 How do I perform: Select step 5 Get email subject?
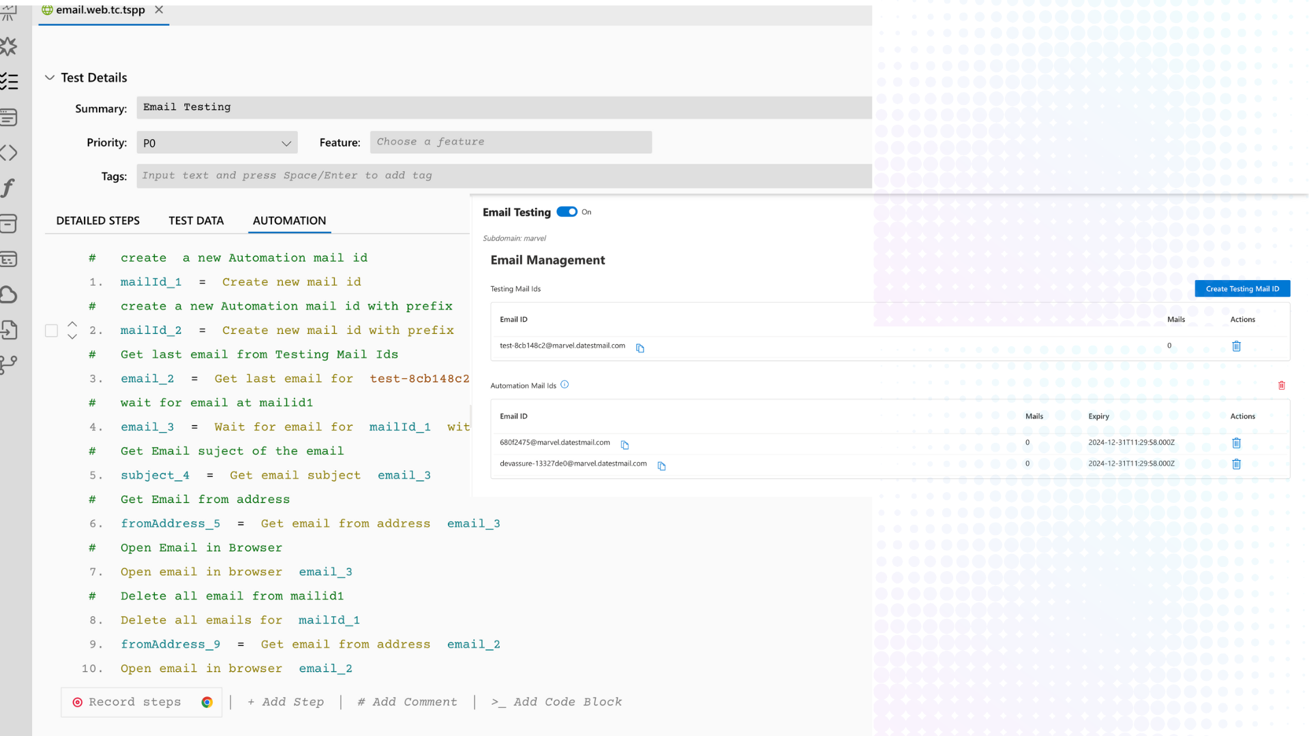point(275,476)
